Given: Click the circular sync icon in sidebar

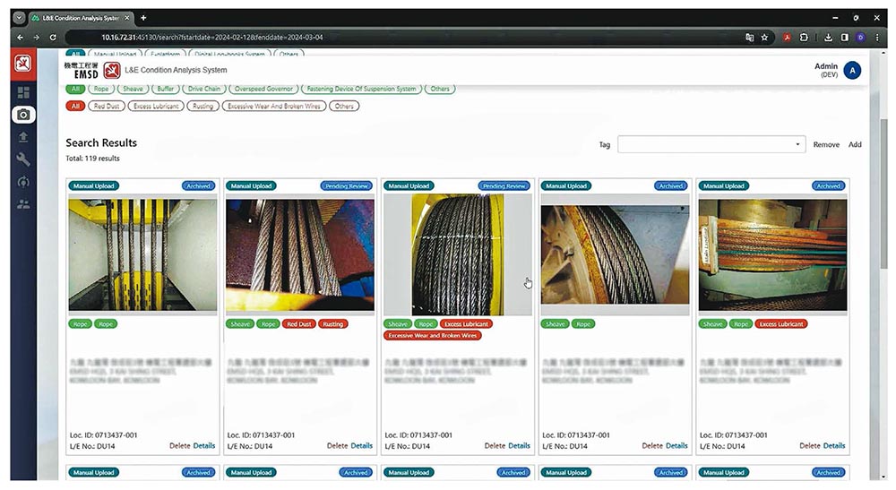Looking at the screenshot, I should coord(23,182).
